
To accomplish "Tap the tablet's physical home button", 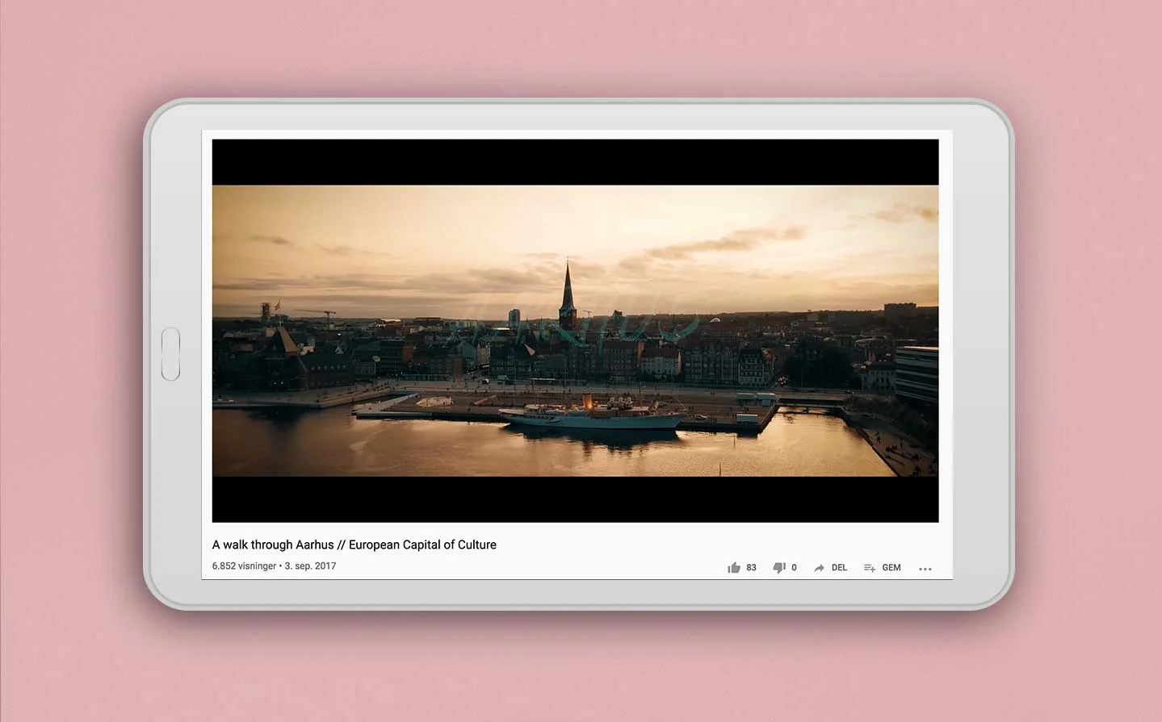I will (170, 354).
